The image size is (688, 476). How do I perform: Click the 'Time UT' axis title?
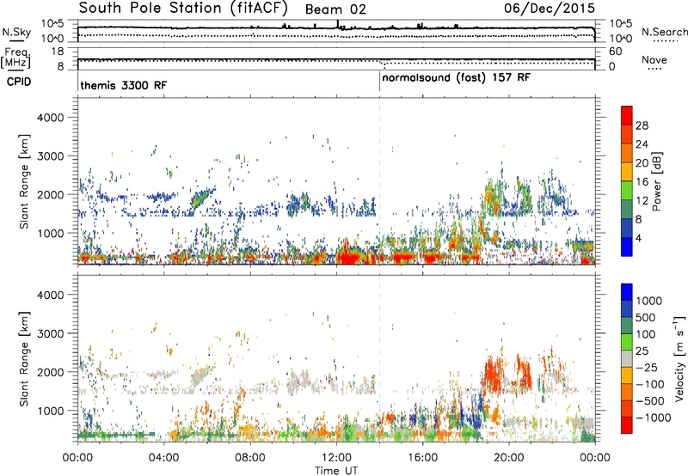click(336, 471)
